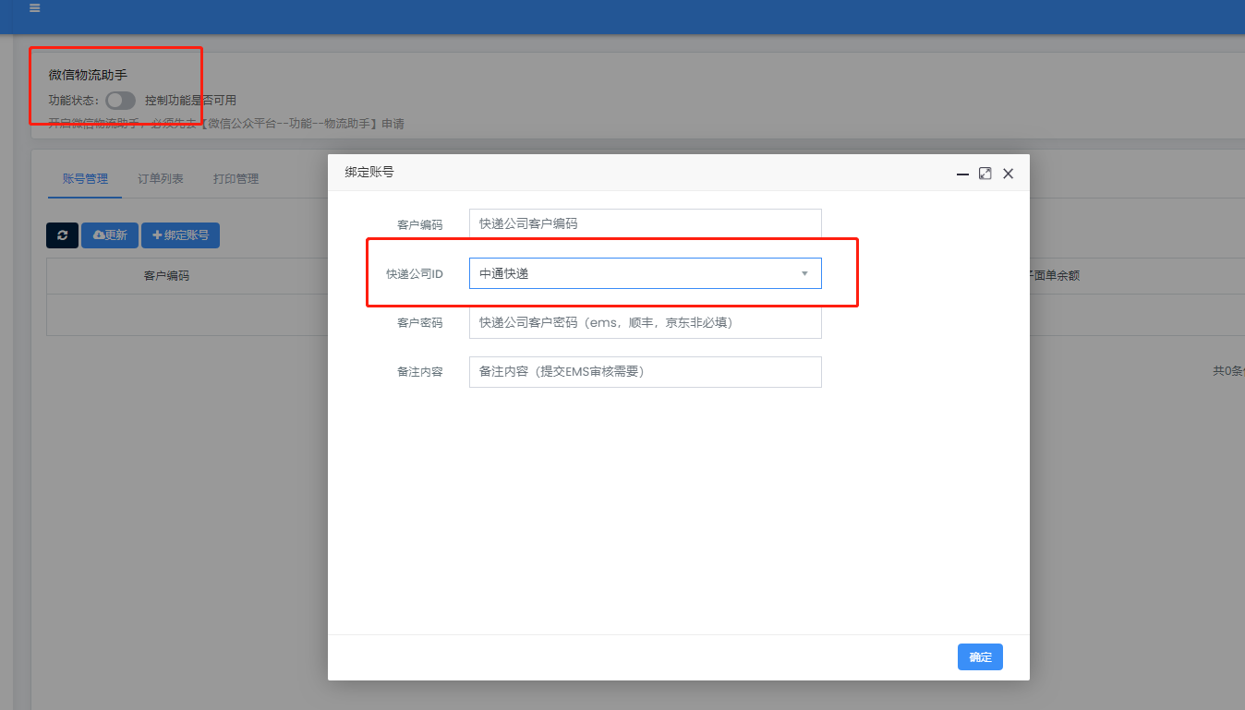The height and width of the screenshot is (710, 1245).
Task: Click the 客户密码 input field
Action: tap(645, 322)
